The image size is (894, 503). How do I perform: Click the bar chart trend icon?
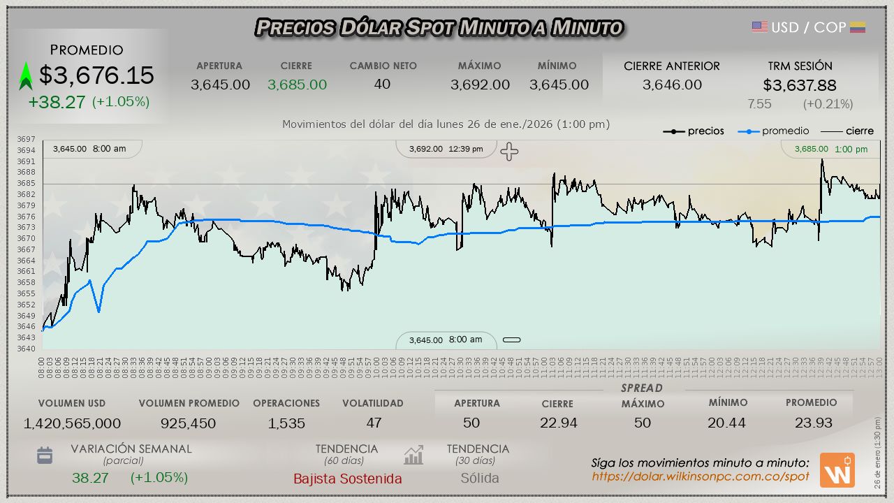point(413,455)
